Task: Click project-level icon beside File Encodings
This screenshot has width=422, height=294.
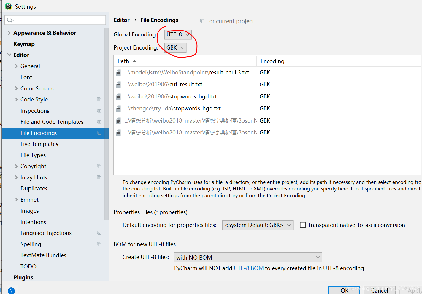Action: 99,133
